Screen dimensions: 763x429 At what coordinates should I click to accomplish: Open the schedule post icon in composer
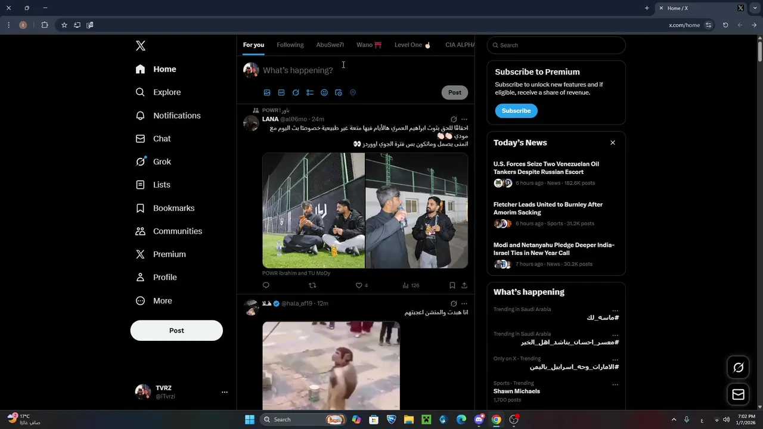[339, 93]
